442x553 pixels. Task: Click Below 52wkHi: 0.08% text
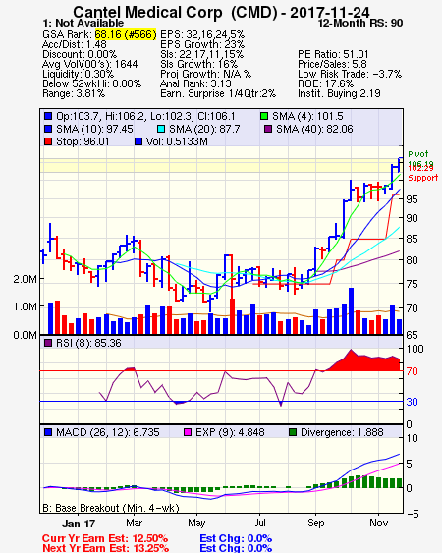coord(91,83)
